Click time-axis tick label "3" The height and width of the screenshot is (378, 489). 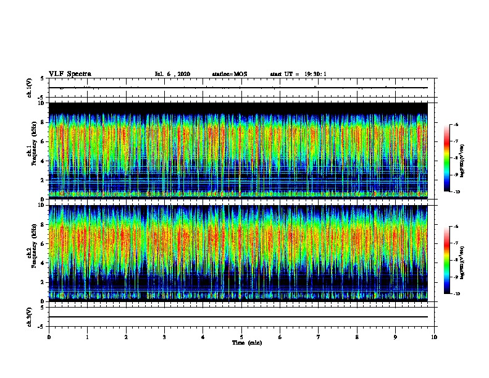pos(164,337)
